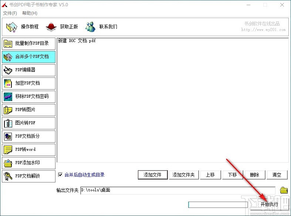Image resolution: width=291 pixels, height=216 pixels.
Task: Click the 添加文件夹 button
Action: (184, 175)
